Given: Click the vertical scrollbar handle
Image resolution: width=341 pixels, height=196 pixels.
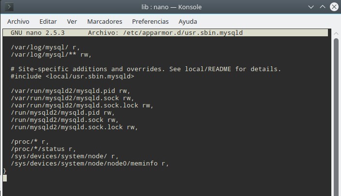Looking at the screenshot, I should 336,117.
